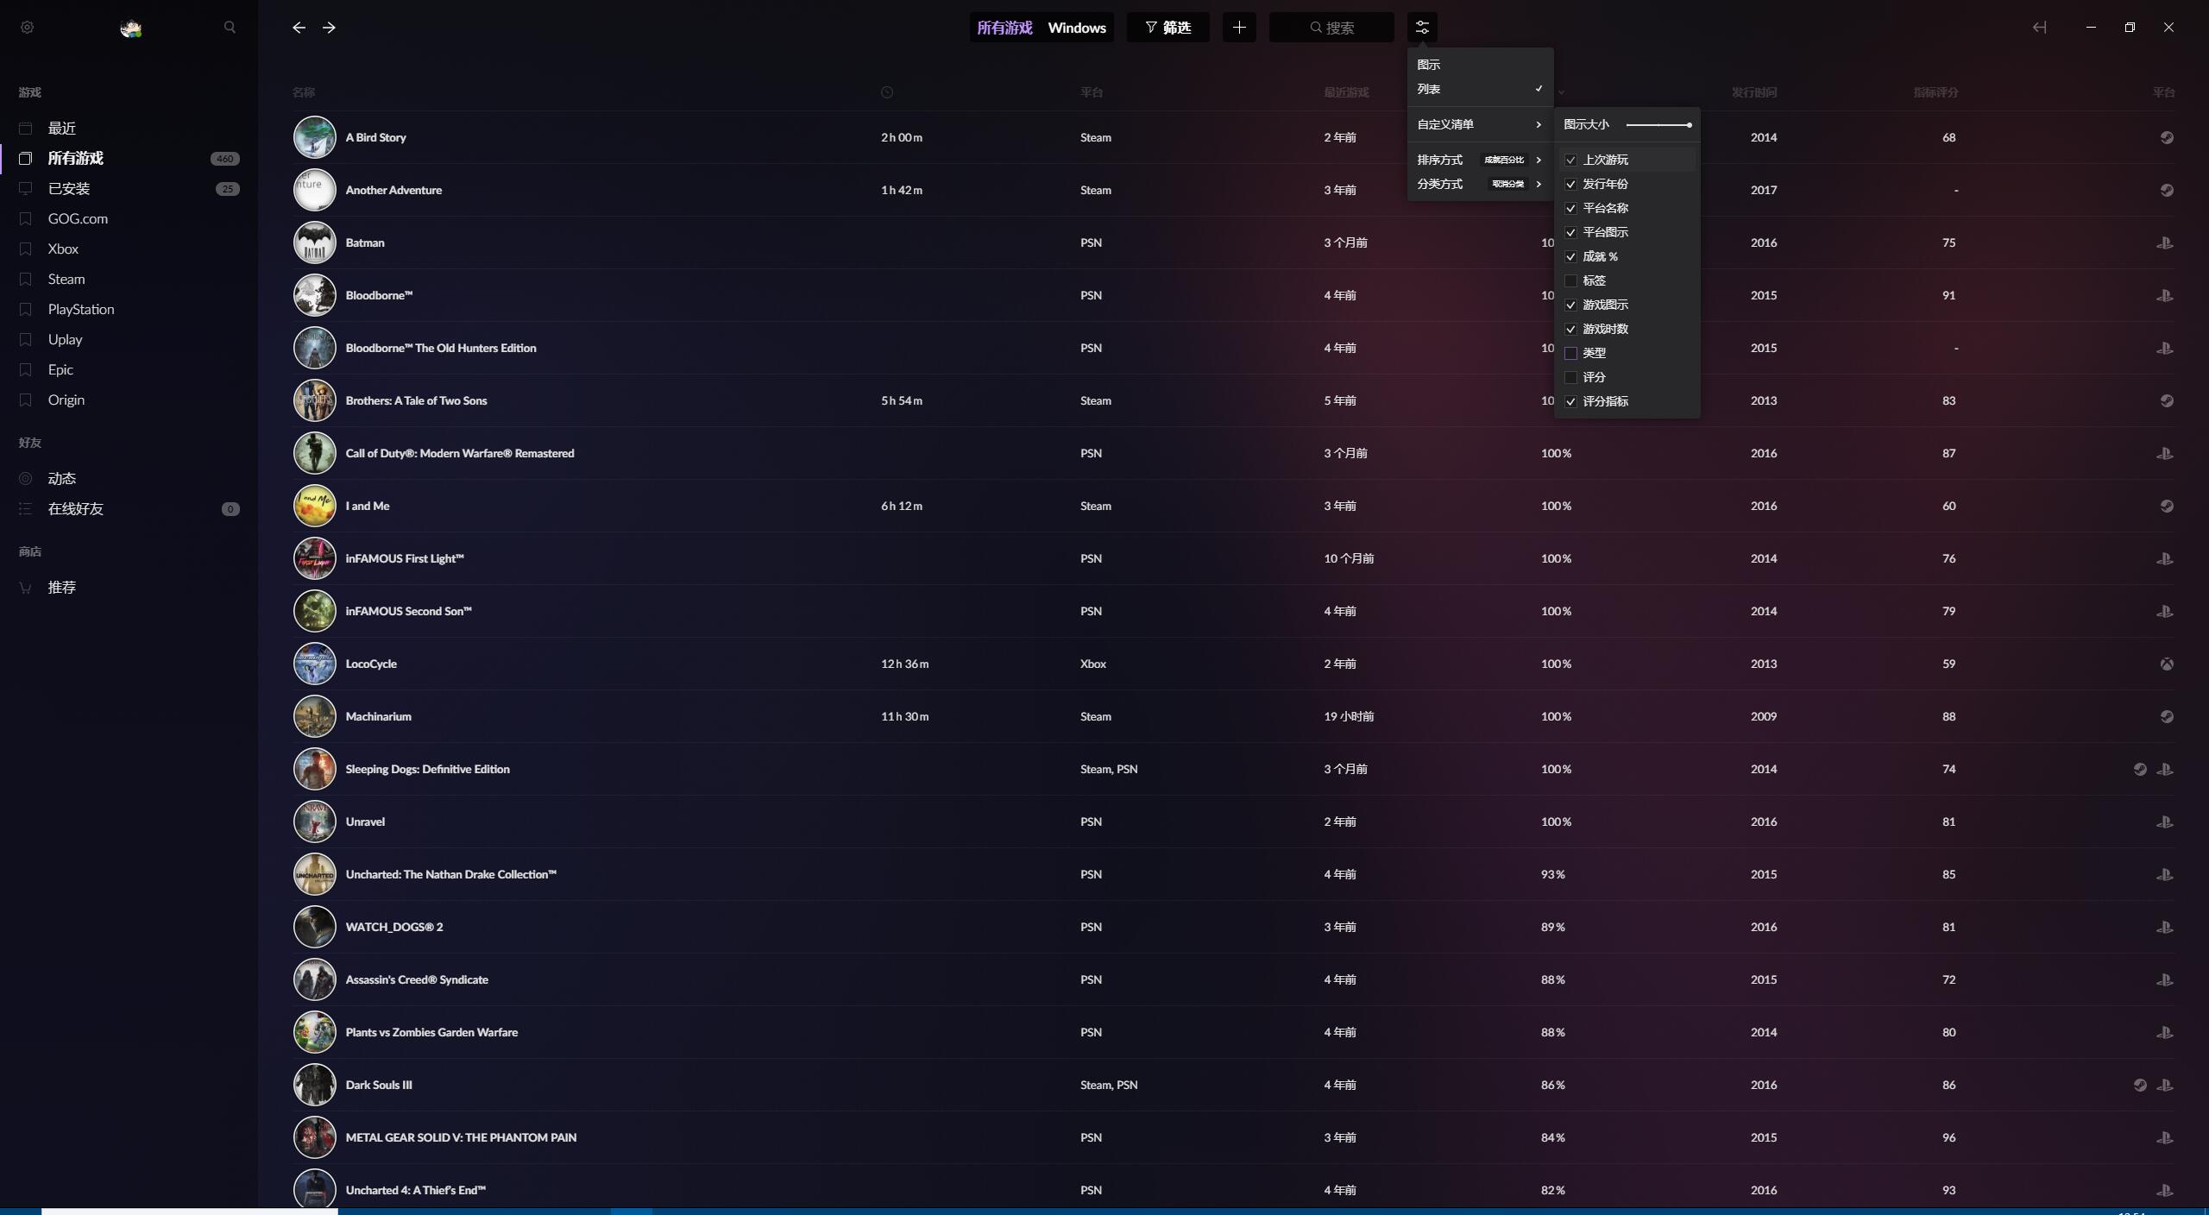Image resolution: width=2209 pixels, height=1215 pixels.
Task: Open the Bloodborne™ The Old Hunters Edition row
Action: click(1233, 348)
